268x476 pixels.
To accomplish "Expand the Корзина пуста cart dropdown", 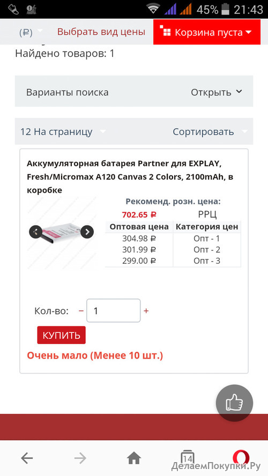I will click(x=207, y=32).
